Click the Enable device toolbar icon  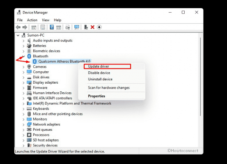tap(86, 27)
